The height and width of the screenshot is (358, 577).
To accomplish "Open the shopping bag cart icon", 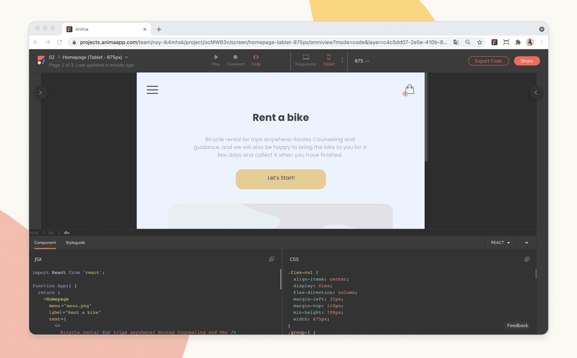I will pos(409,90).
